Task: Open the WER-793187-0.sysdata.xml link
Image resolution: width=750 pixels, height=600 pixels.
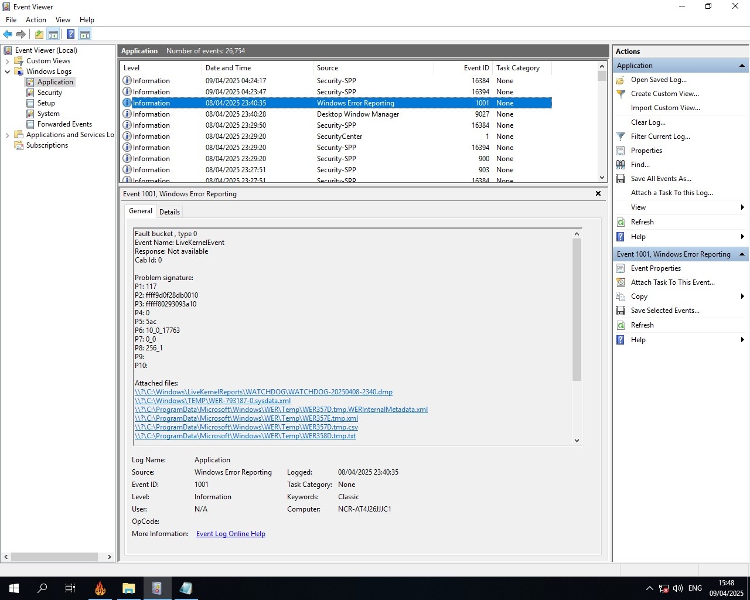Action: click(x=213, y=401)
